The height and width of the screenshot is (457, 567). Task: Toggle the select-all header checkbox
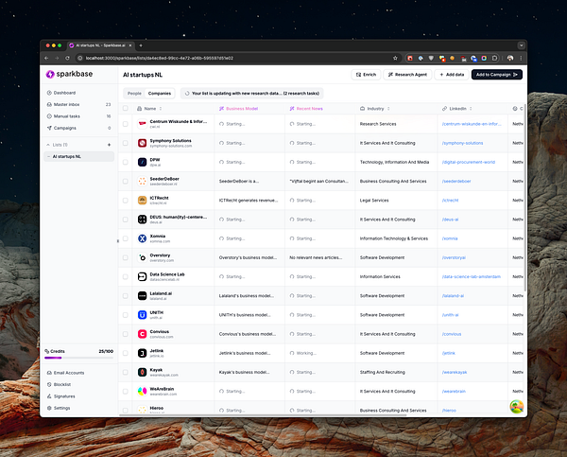tap(126, 108)
